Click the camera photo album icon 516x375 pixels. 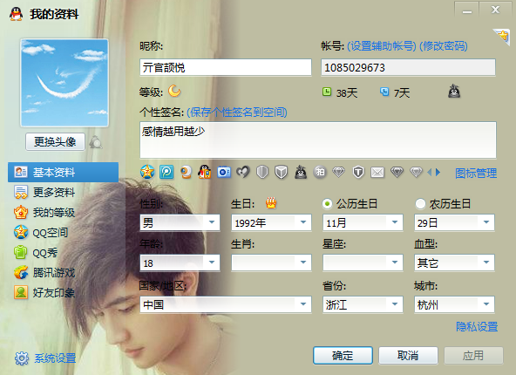pos(224,172)
